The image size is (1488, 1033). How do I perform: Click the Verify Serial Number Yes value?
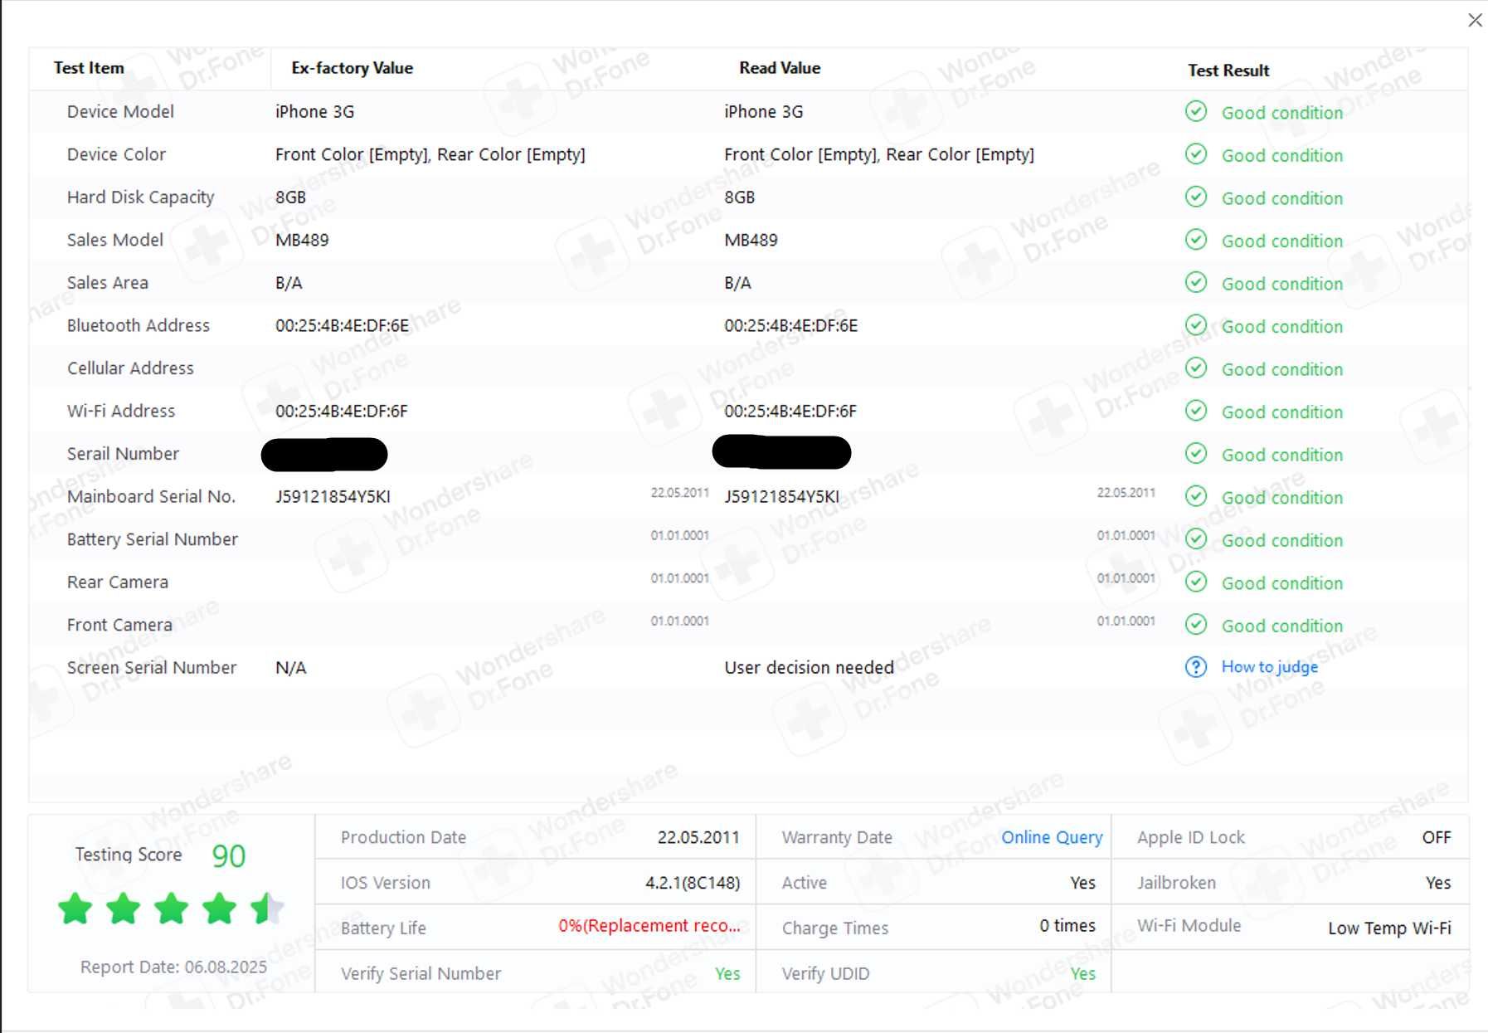click(x=727, y=973)
